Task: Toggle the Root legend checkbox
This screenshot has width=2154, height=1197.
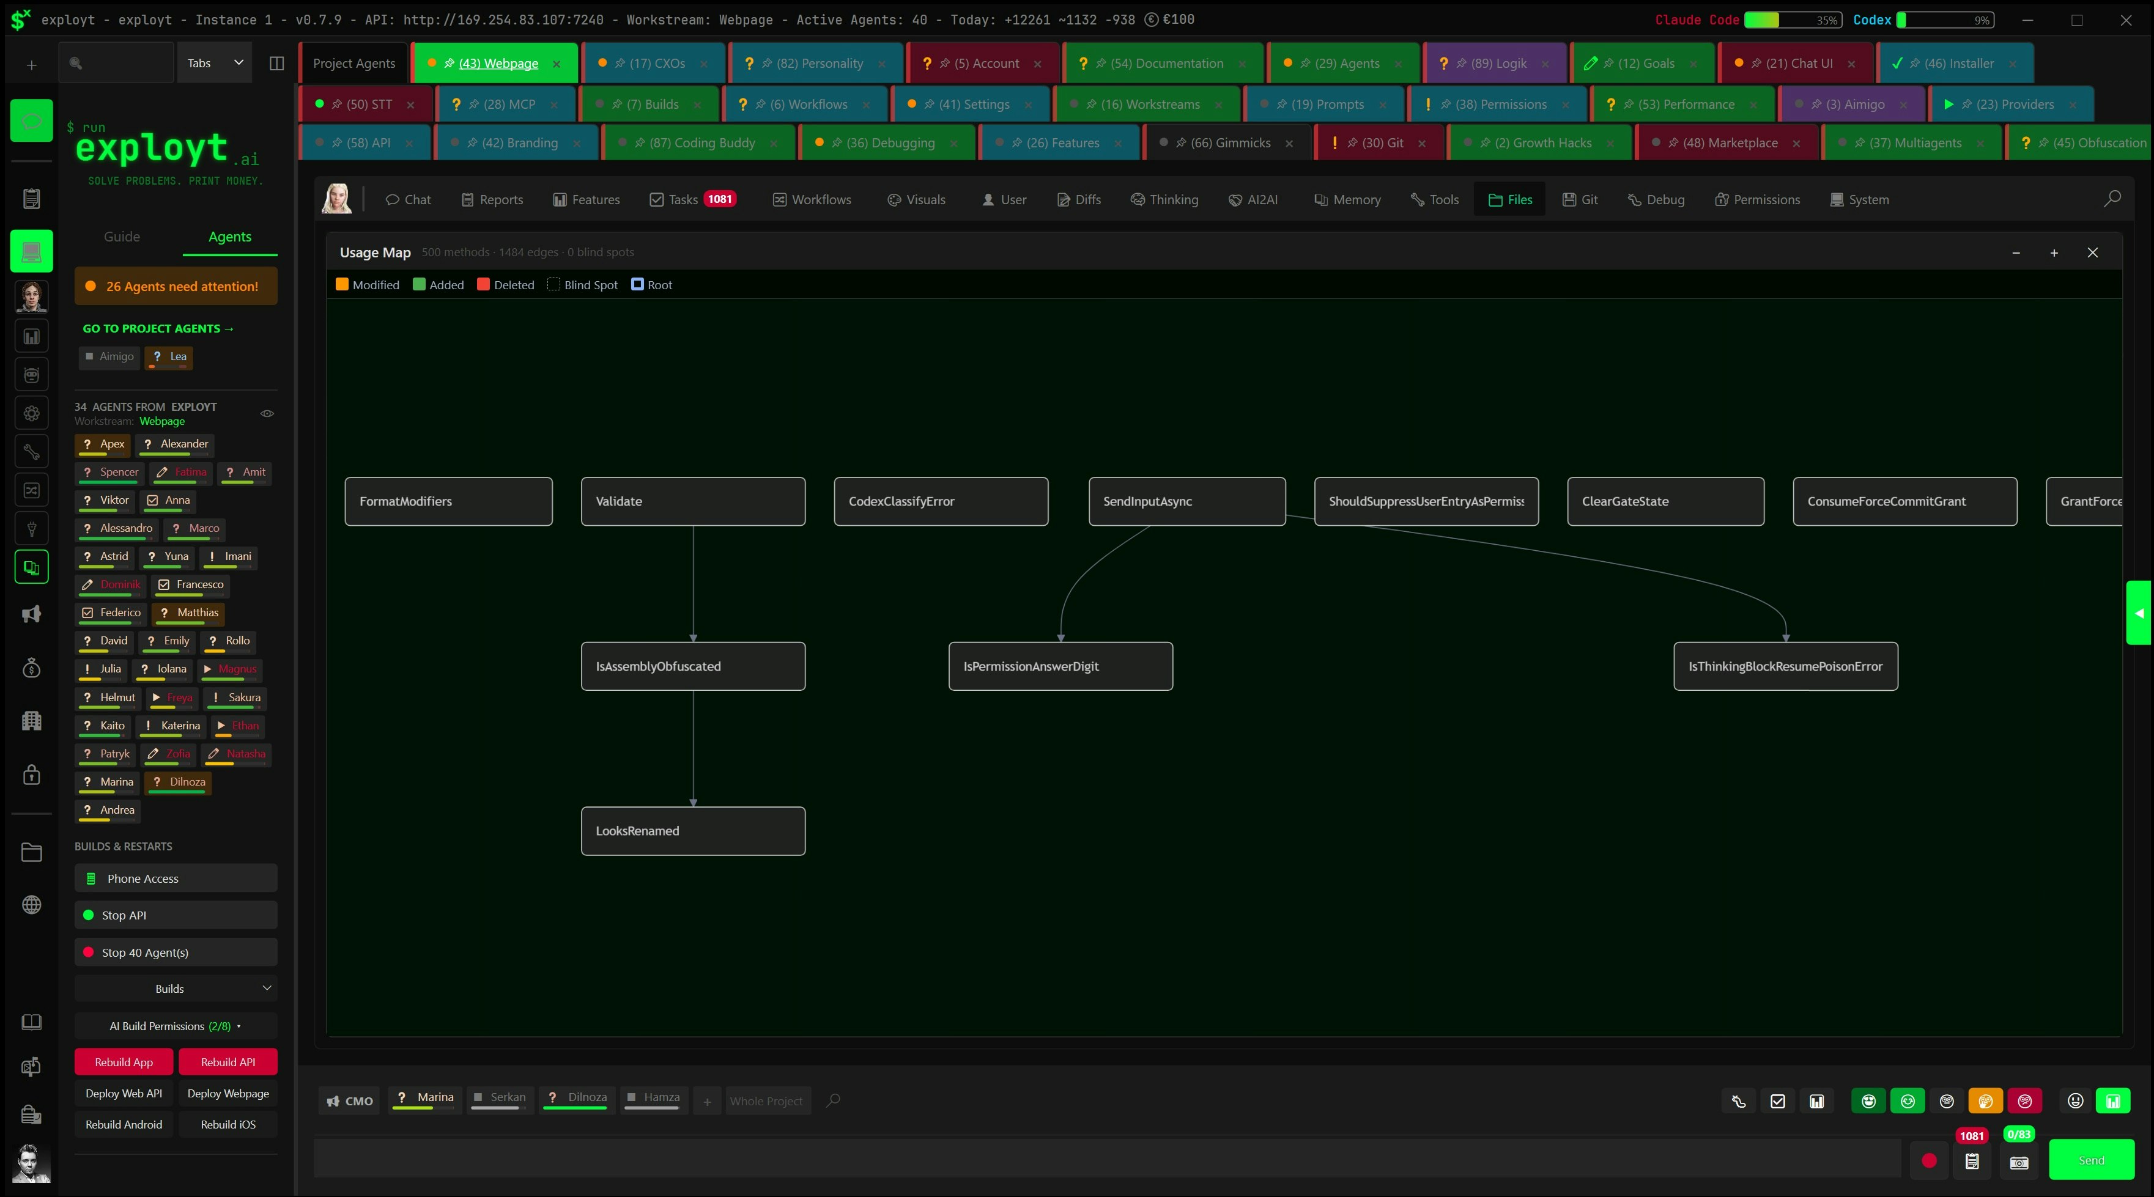Action: click(x=637, y=284)
